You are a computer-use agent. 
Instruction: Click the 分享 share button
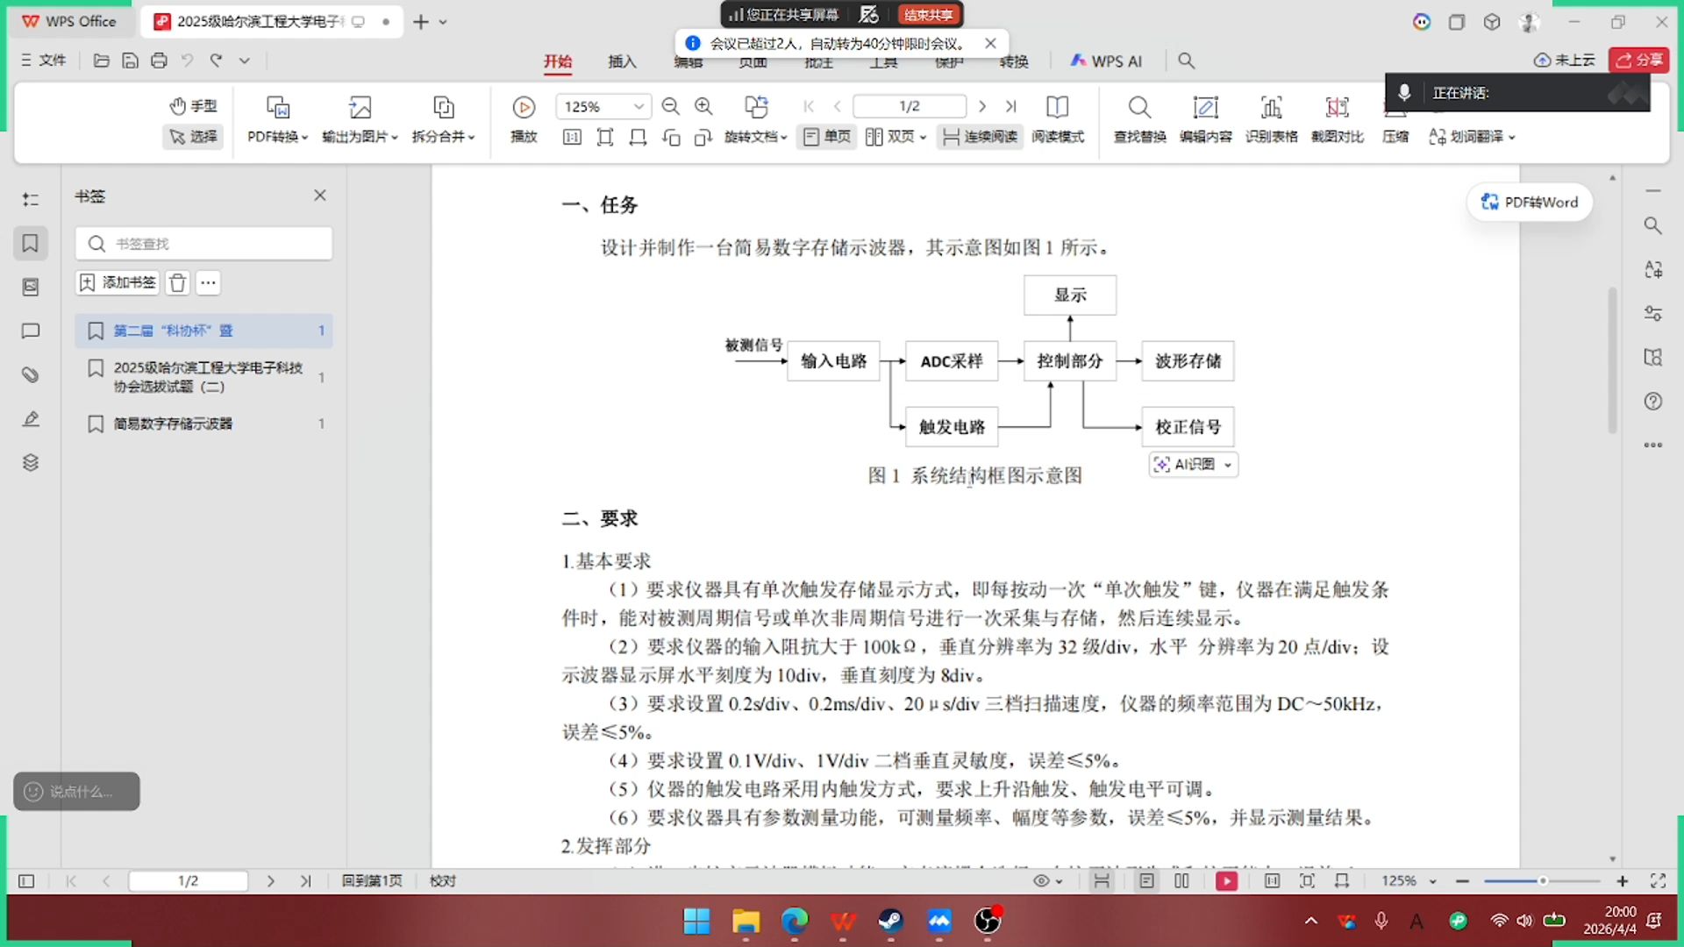point(1639,60)
